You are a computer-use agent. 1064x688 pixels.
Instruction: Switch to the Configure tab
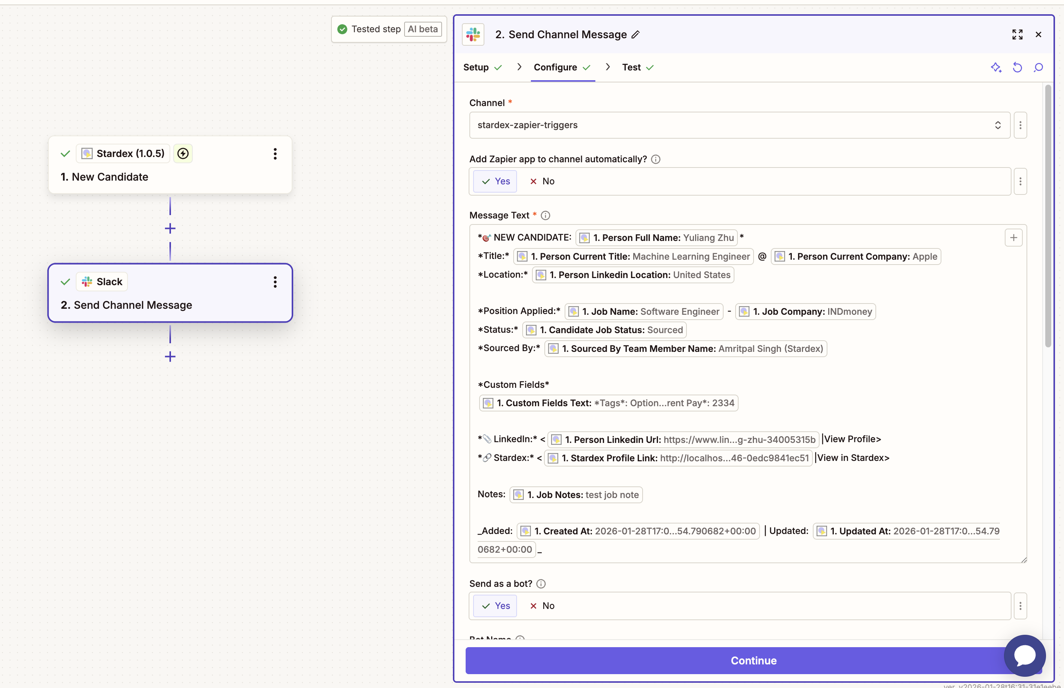(562, 67)
